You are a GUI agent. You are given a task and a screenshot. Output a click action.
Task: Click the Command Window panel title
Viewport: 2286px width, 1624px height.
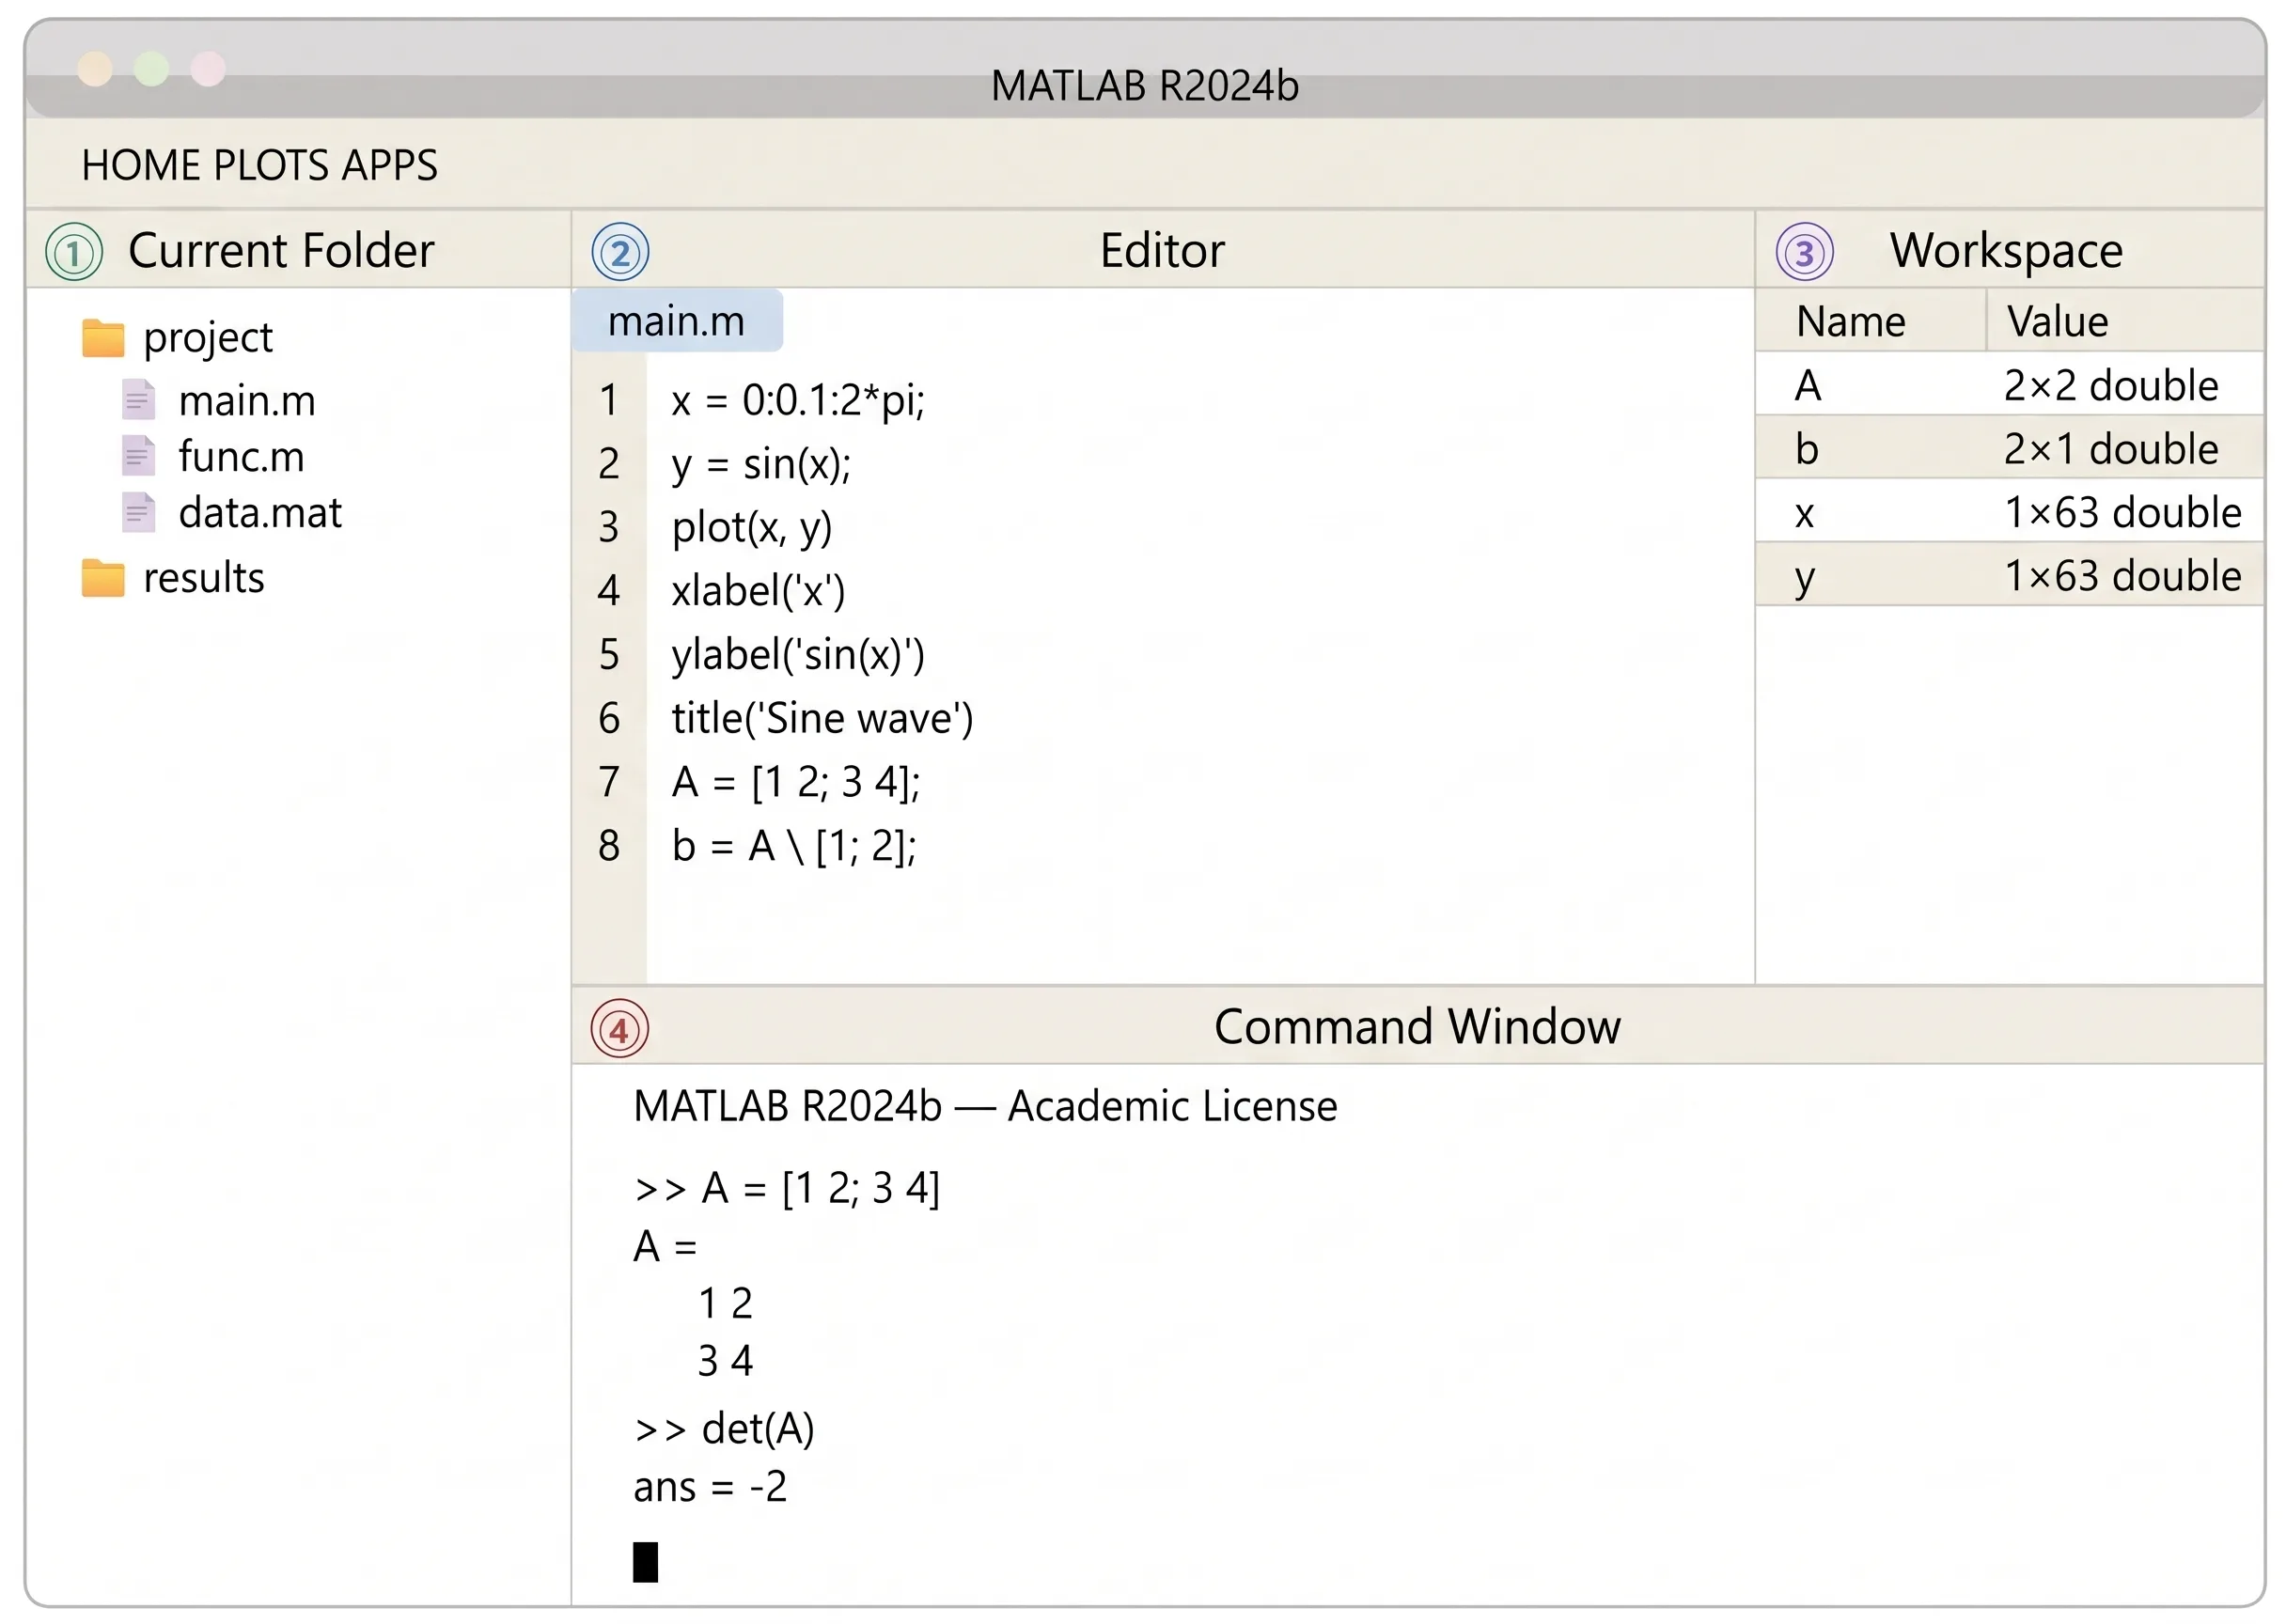point(1417,1026)
